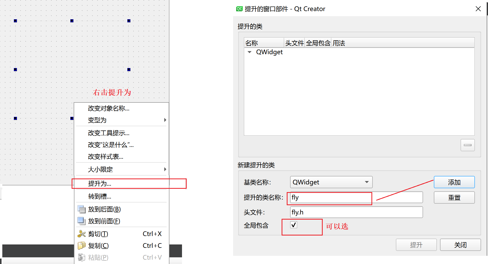This screenshot has height=264, width=488.
Task: Open 改变样式表... from context menu
Action: [121, 156]
